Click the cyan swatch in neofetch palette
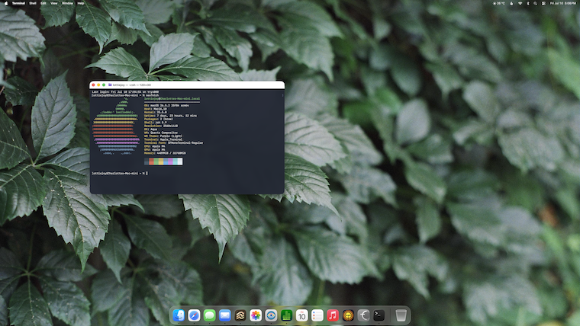The width and height of the screenshot is (580, 326). (x=176, y=161)
